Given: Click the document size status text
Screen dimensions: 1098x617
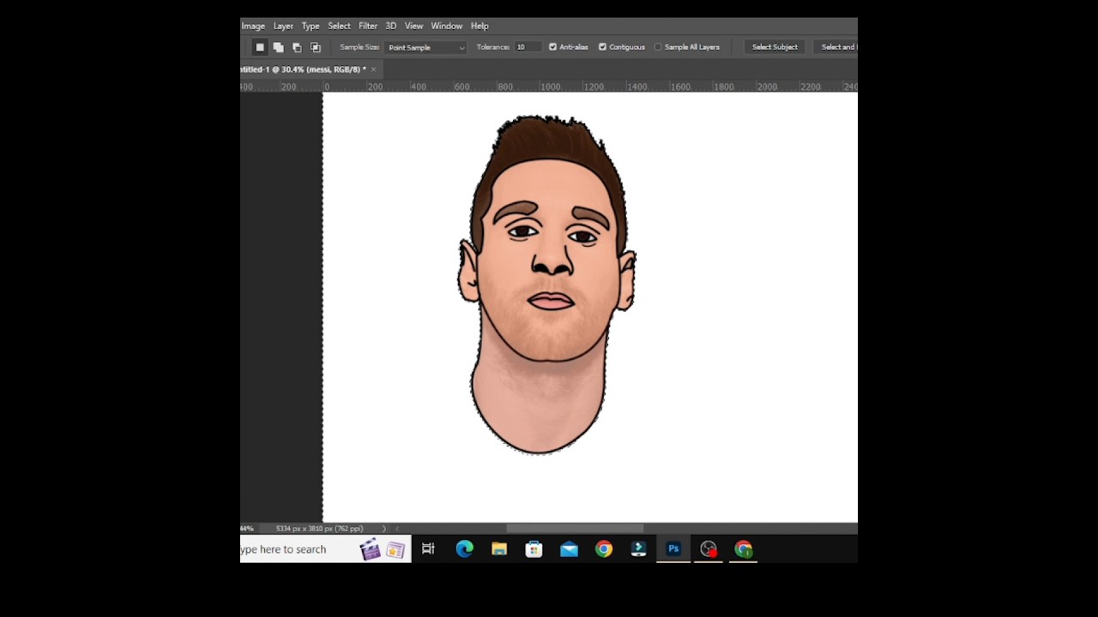Looking at the screenshot, I should click(x=319, y=529).
